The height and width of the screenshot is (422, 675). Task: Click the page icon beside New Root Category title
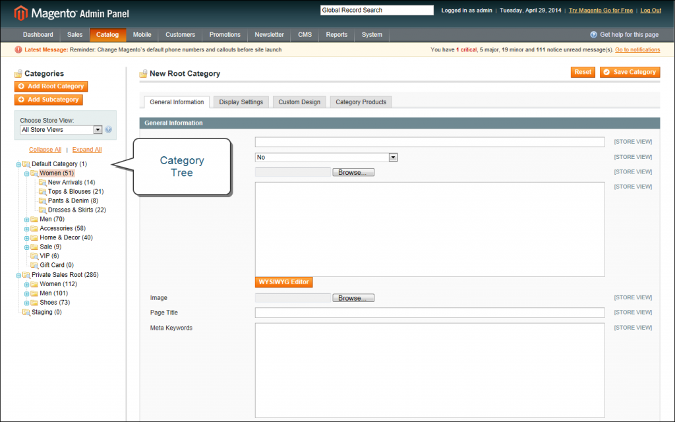click(143, 73)
